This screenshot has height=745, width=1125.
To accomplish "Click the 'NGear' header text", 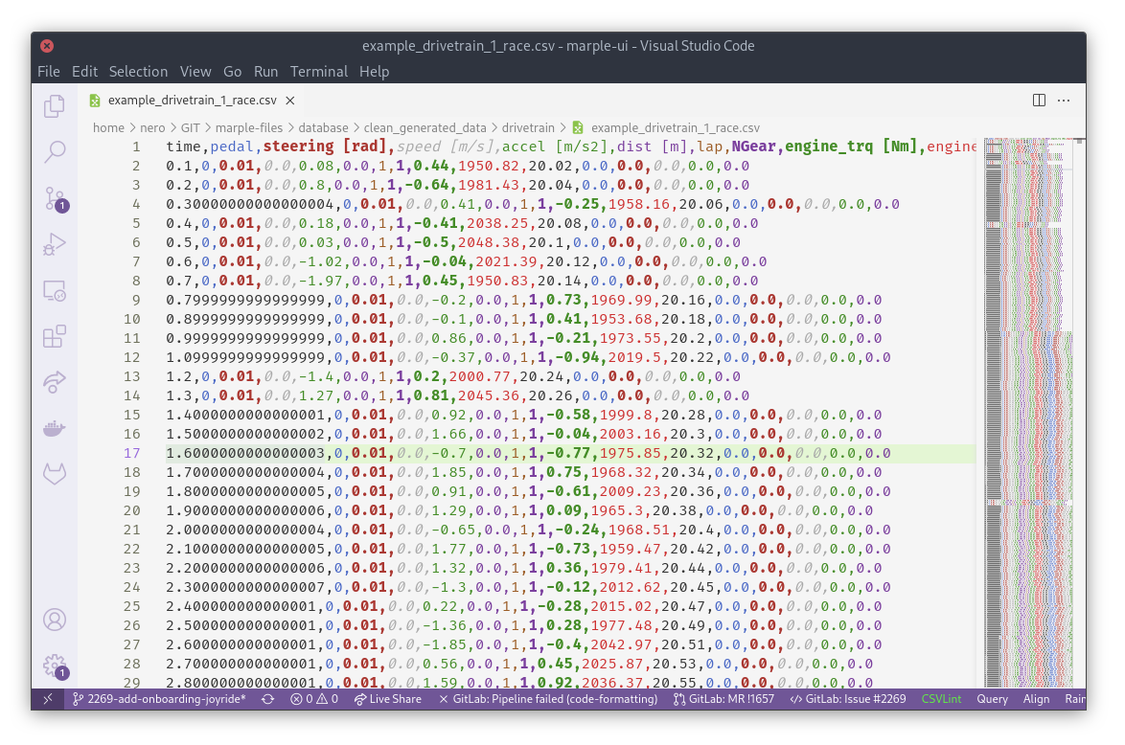I will coord(753,147).
